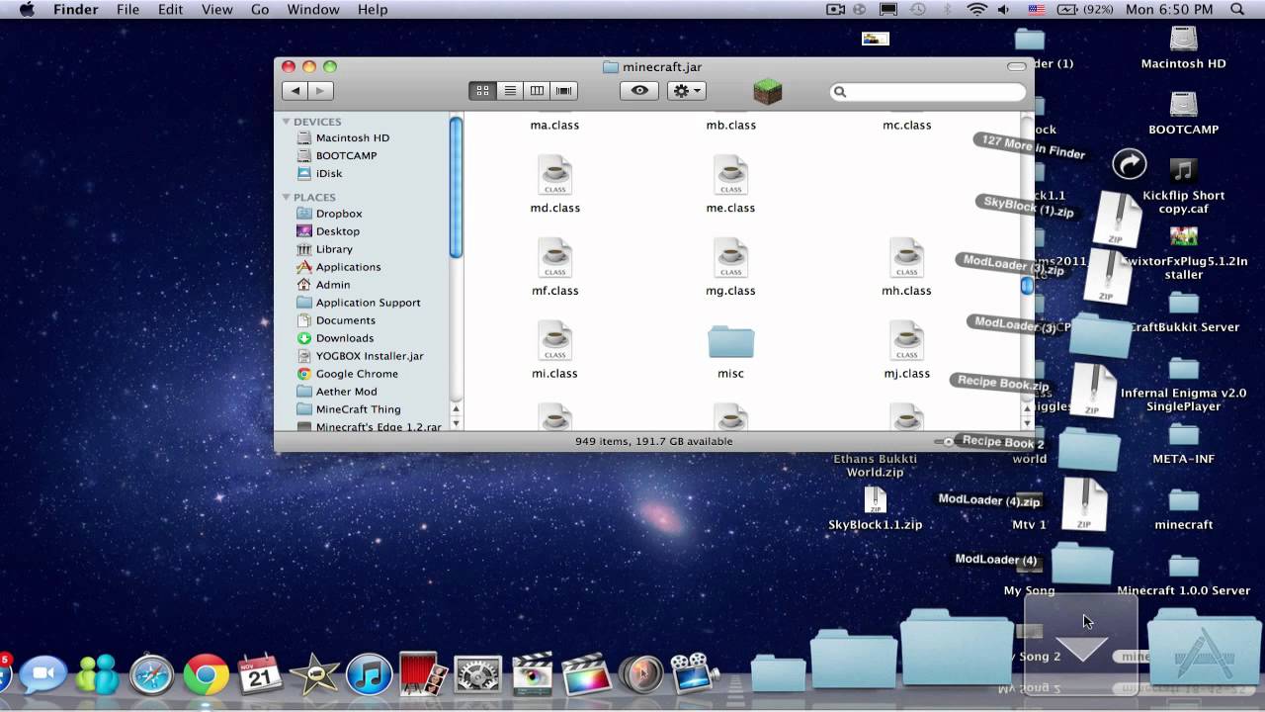The width and height of the screenshot is (1265, 712).
Task: Click the file area scrollbar thumb
Action: tap(1027, 285)
